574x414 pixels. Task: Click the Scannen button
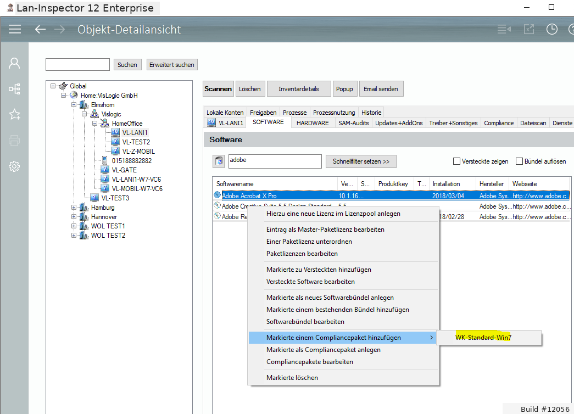click(x=218, y=89)
